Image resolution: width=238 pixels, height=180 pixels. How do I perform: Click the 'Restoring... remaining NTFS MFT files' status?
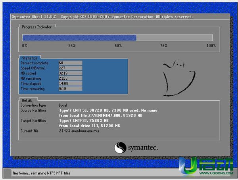41,173
